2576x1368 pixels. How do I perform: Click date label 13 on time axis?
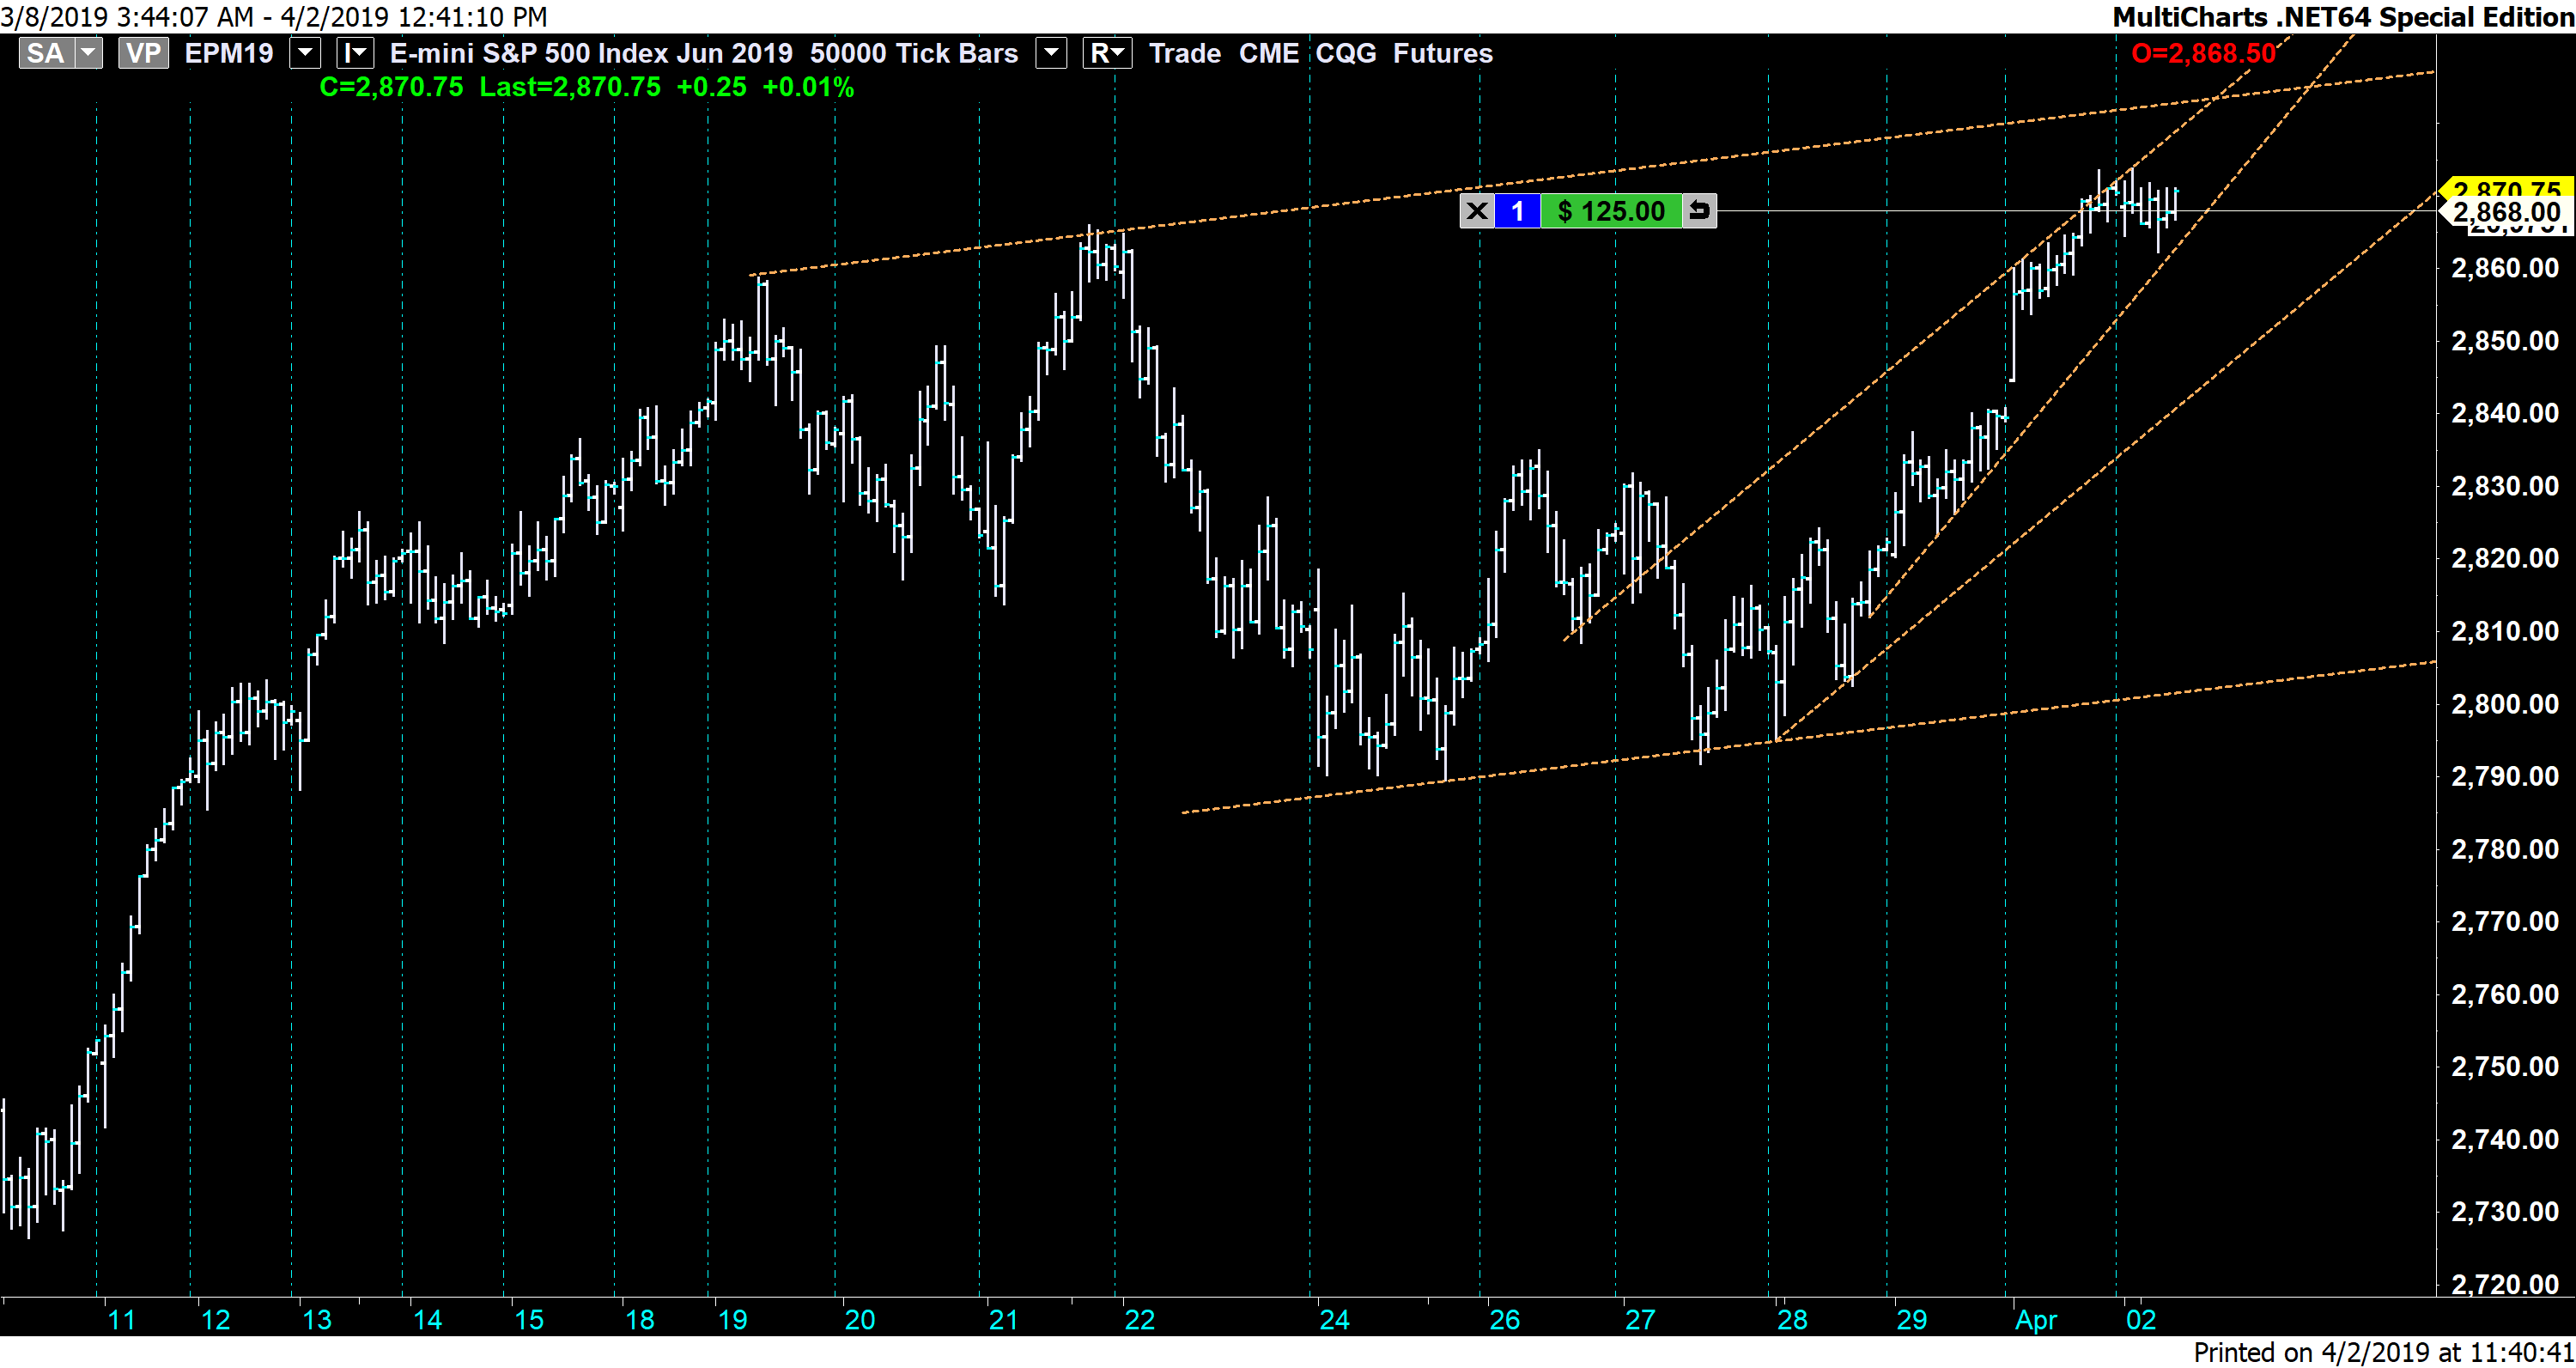pos(317,1320)
